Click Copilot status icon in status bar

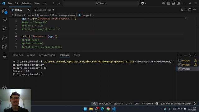[x=157, y=104]
